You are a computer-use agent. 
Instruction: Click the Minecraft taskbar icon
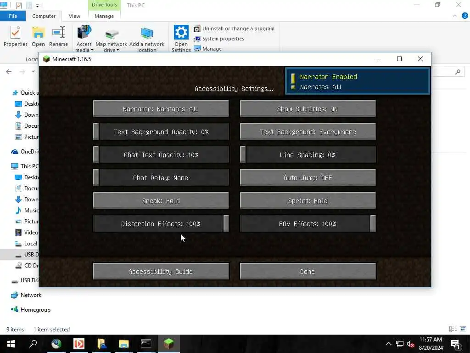168,344
